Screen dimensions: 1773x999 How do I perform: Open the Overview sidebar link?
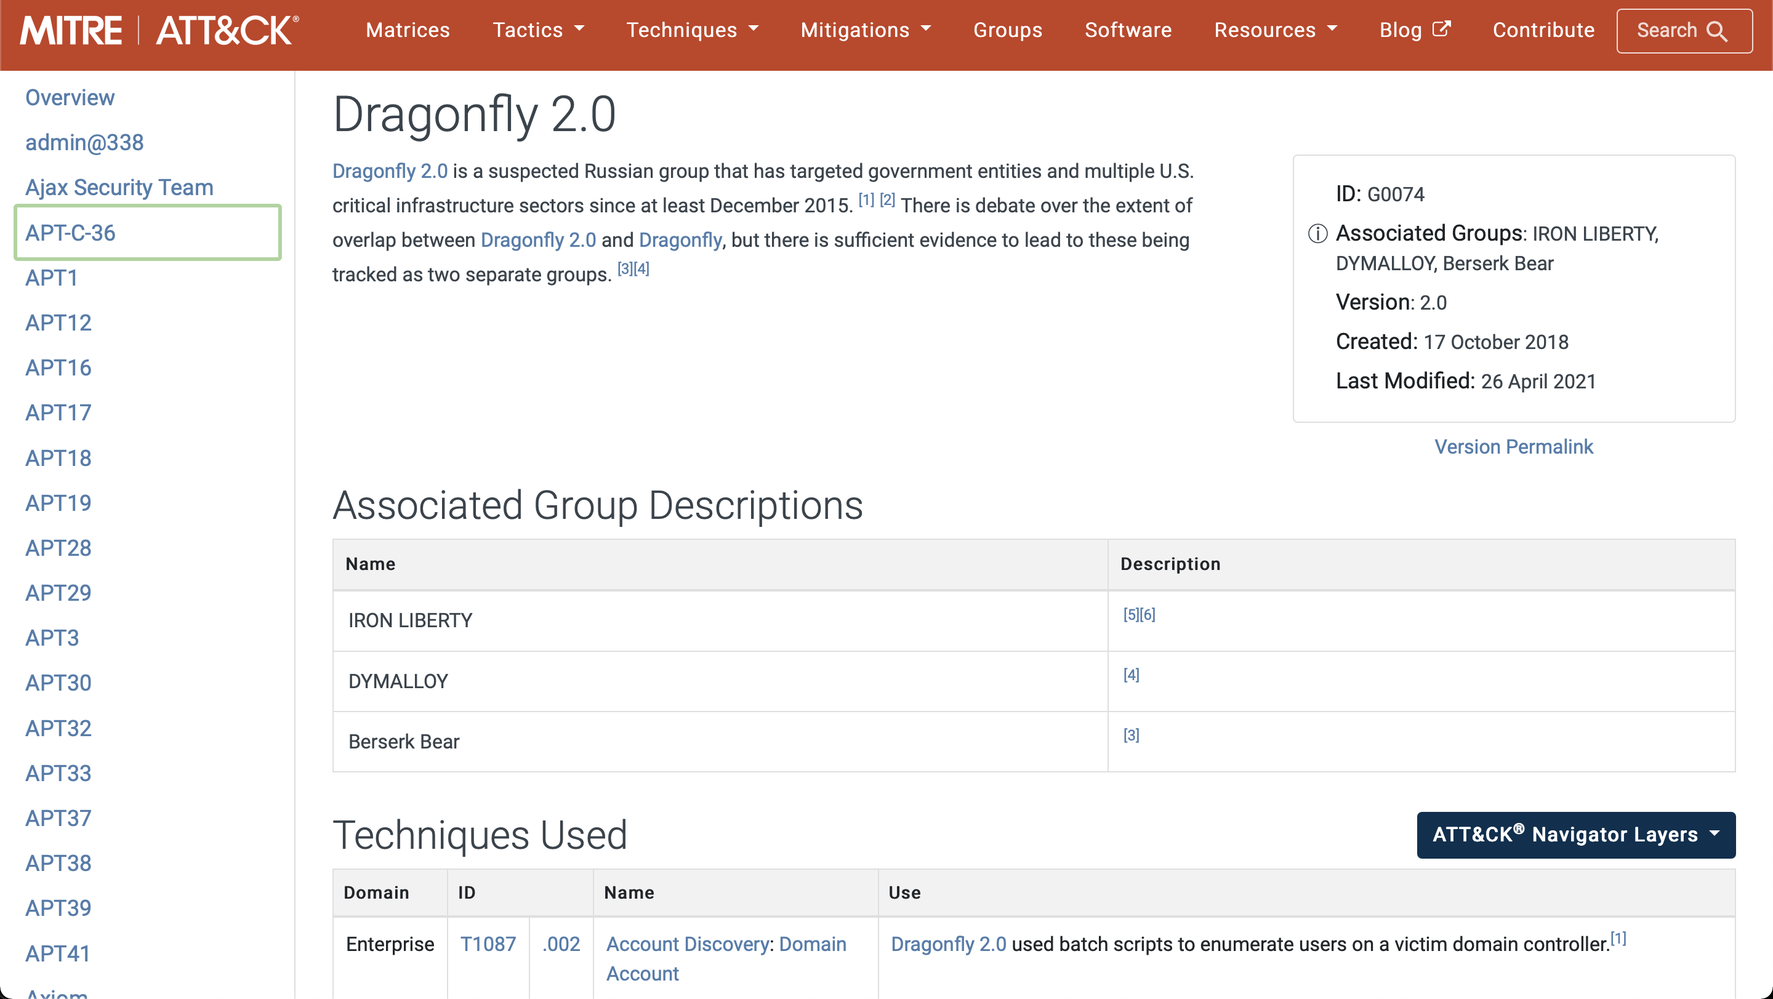pyautogui.click(x=70, y=98)
